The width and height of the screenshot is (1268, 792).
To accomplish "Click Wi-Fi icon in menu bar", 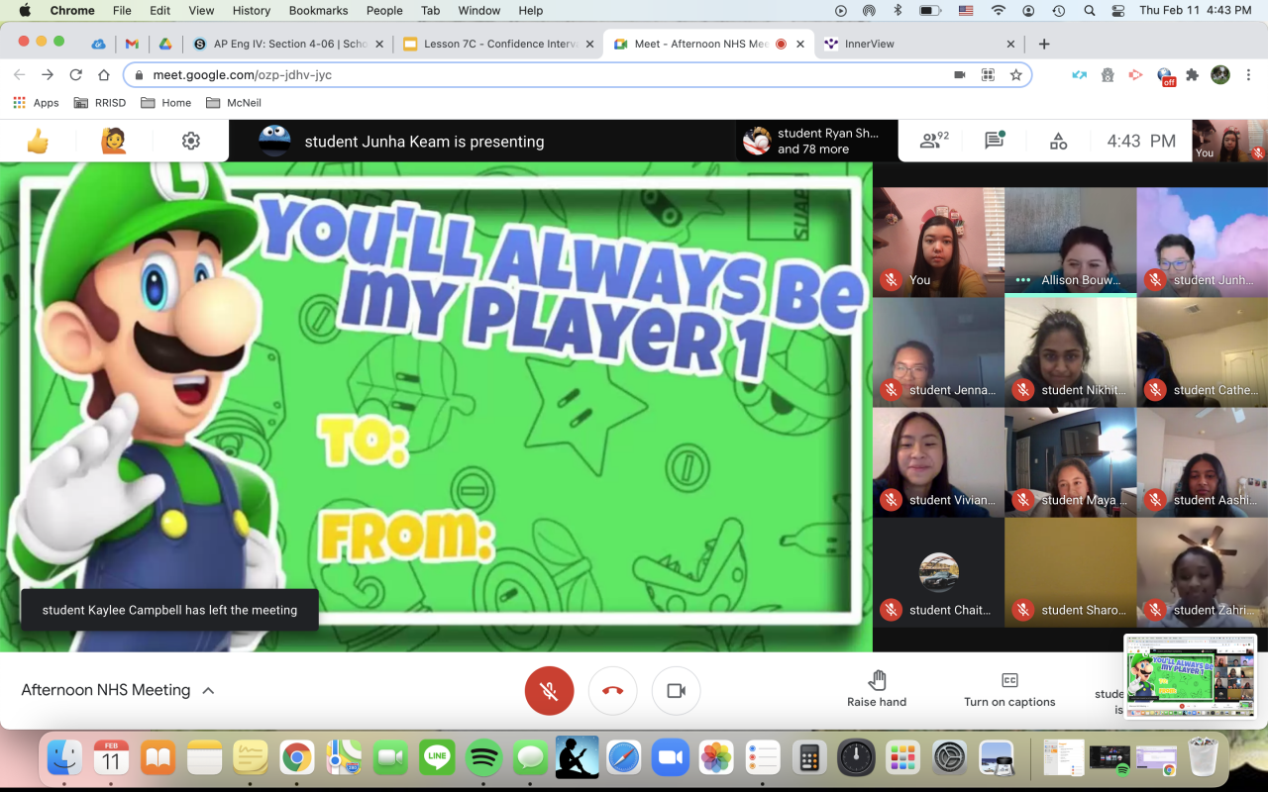I will pos(999,11).
